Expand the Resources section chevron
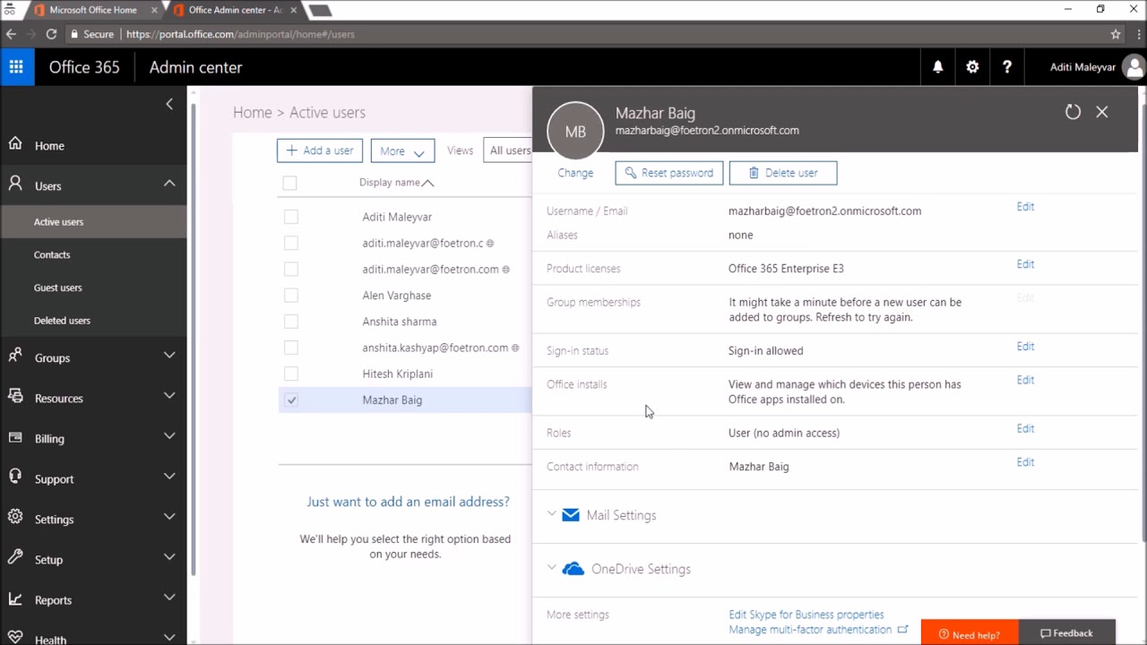The width and height of the screenshot is (1147, 645). tap(169, 396)
